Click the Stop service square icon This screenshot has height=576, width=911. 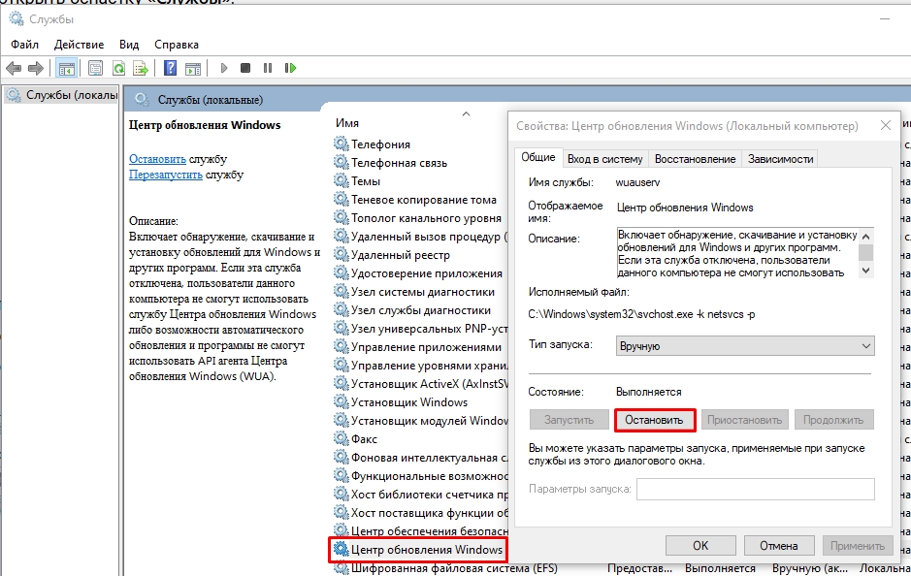[x=245, y=68]
